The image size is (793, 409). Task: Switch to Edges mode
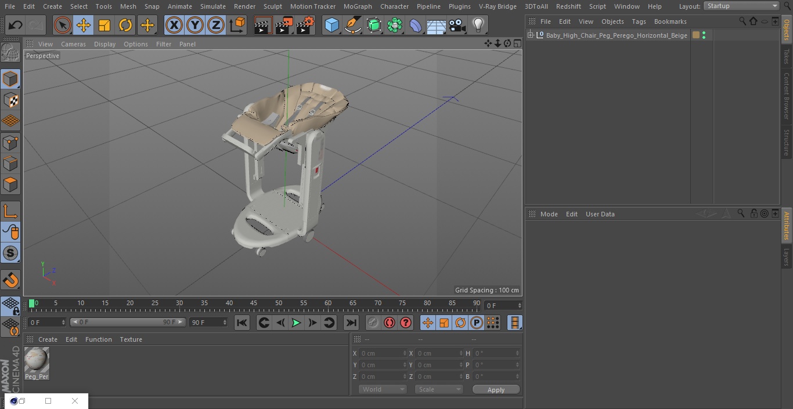[x=10, y=163]
